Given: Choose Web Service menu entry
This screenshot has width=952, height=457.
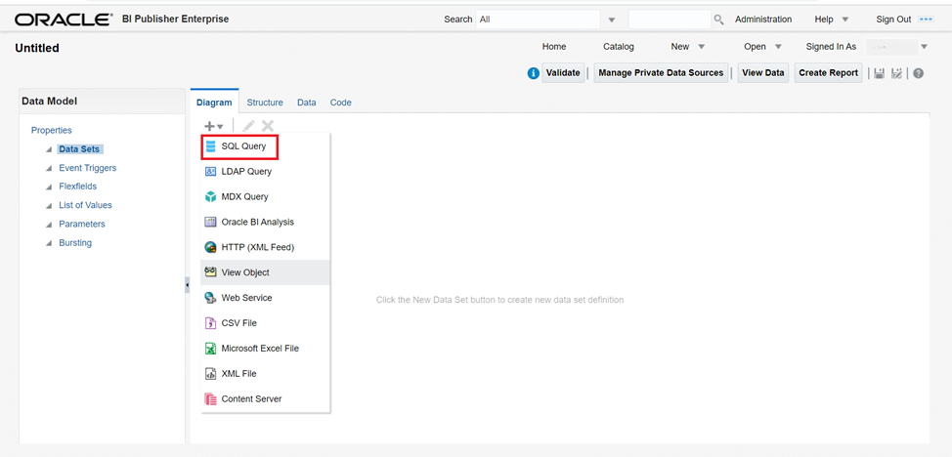Looking at the screenshot, I should click(265, 298).
